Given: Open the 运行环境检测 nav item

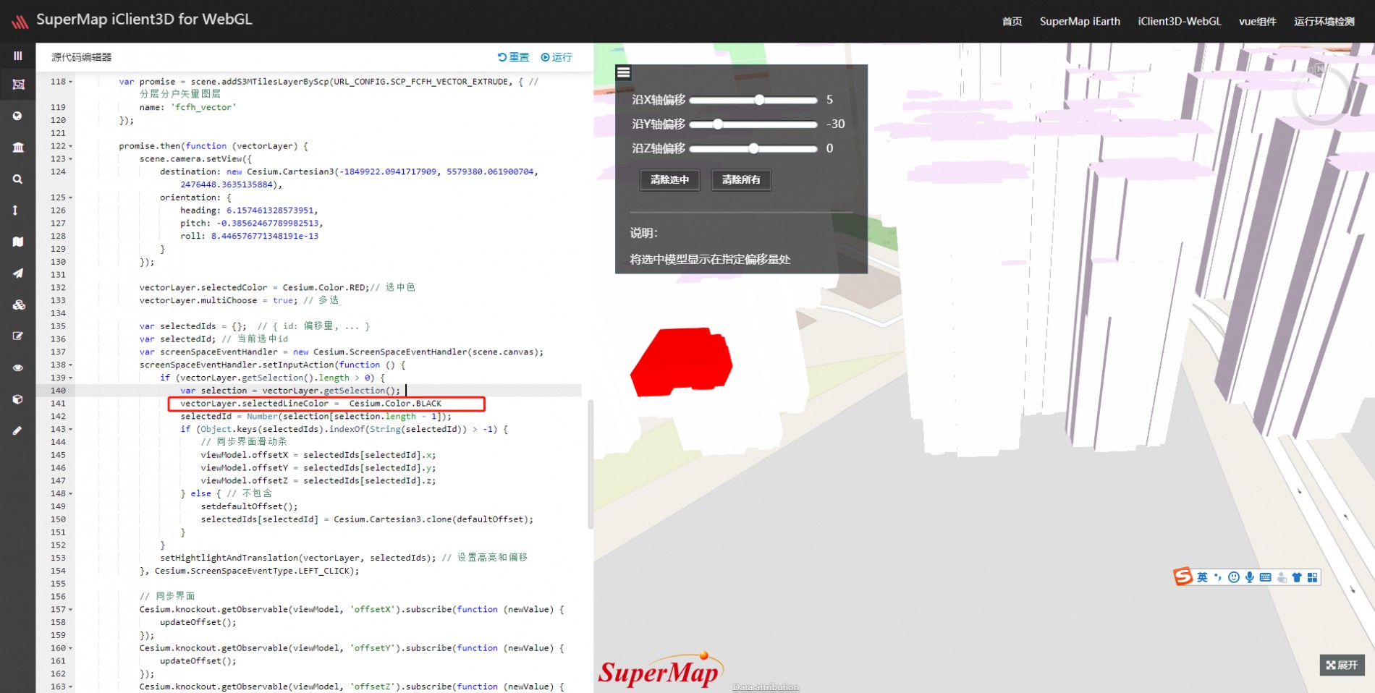Looking at the screenshot, I should pyautogui.click(x=1324, y=22).
